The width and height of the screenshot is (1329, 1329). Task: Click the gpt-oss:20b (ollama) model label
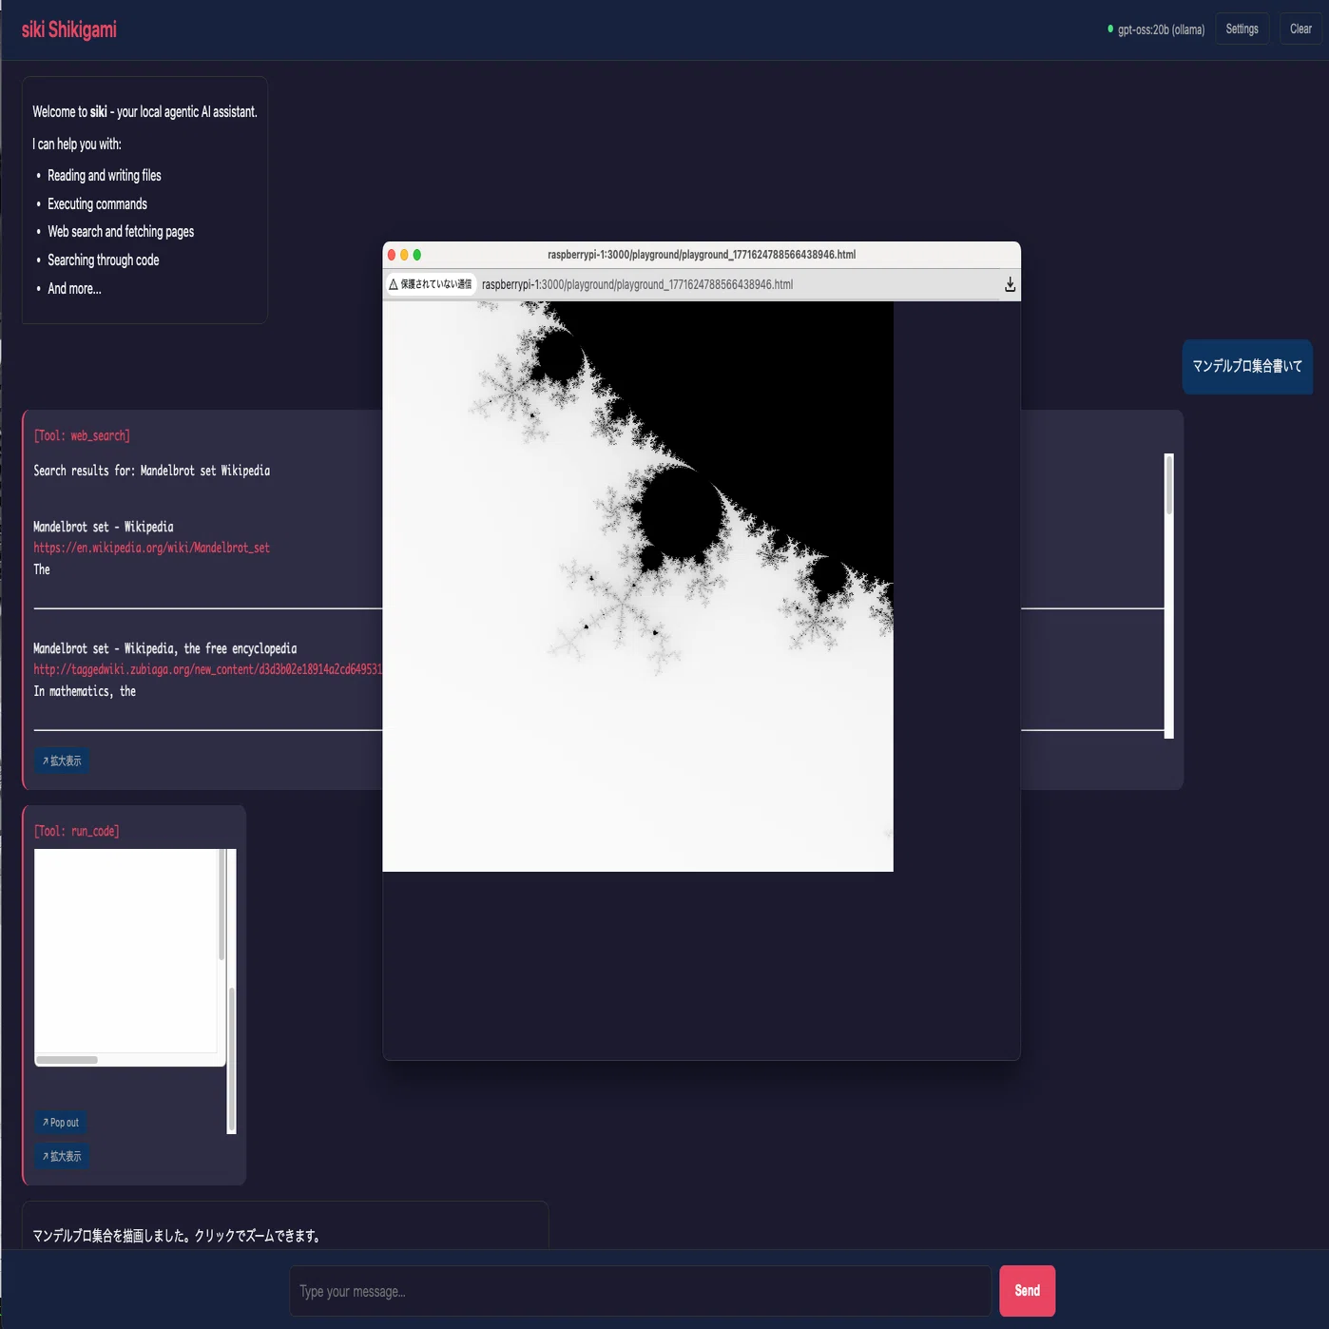(1161, 29)
